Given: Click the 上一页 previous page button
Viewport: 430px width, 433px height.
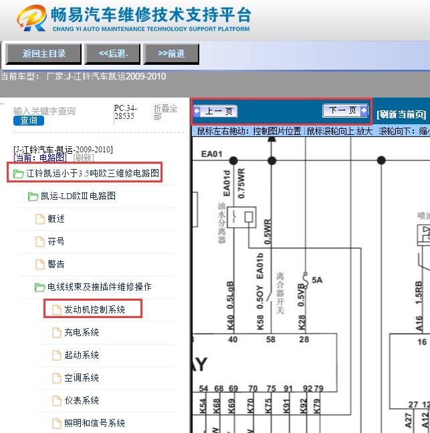Looking at the screenshot, I should [215, 112].
